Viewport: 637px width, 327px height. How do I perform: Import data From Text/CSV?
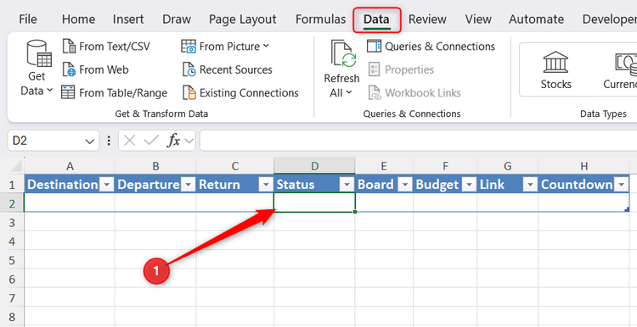(x=106, y=47)
